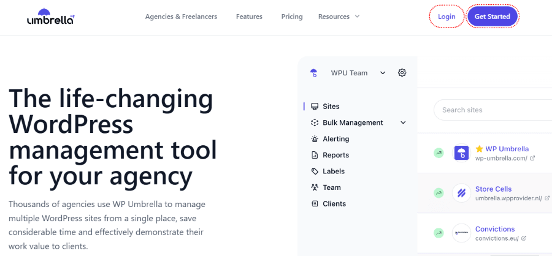Screen dimensions: 552x256
Task: Open the Pricing page
Action: tap(292, 17)
